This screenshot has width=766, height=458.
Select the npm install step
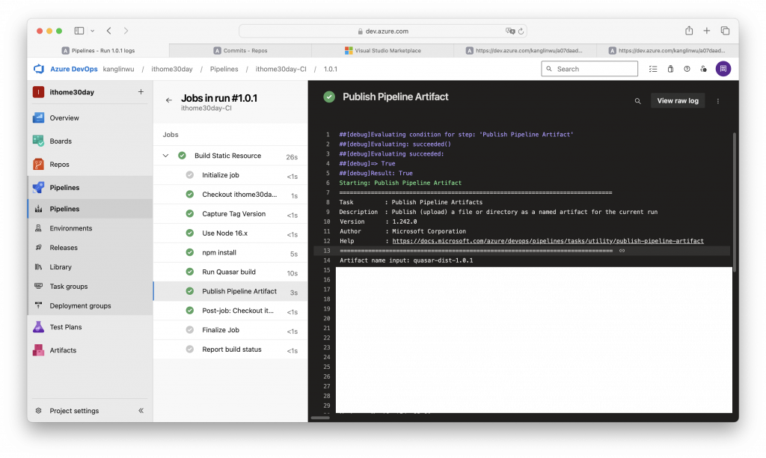point(230,253)
